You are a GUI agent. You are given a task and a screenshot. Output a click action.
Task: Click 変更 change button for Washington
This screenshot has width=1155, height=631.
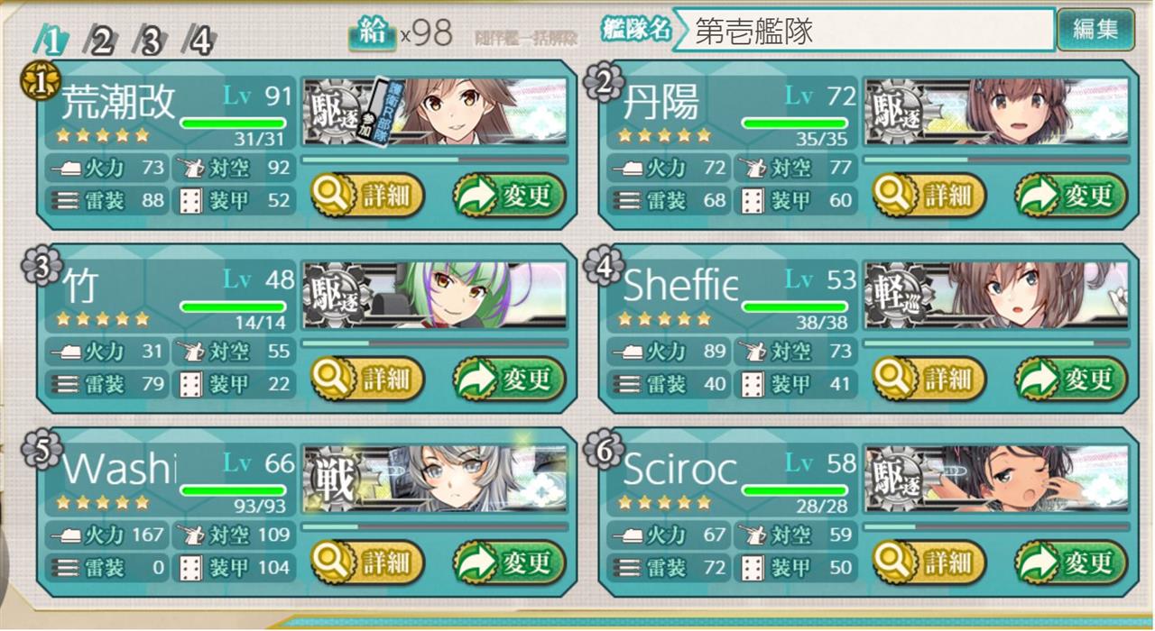click(x=509, y=562)
